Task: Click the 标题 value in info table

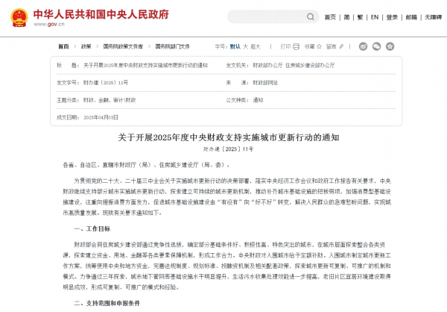Action: [145, 65]
